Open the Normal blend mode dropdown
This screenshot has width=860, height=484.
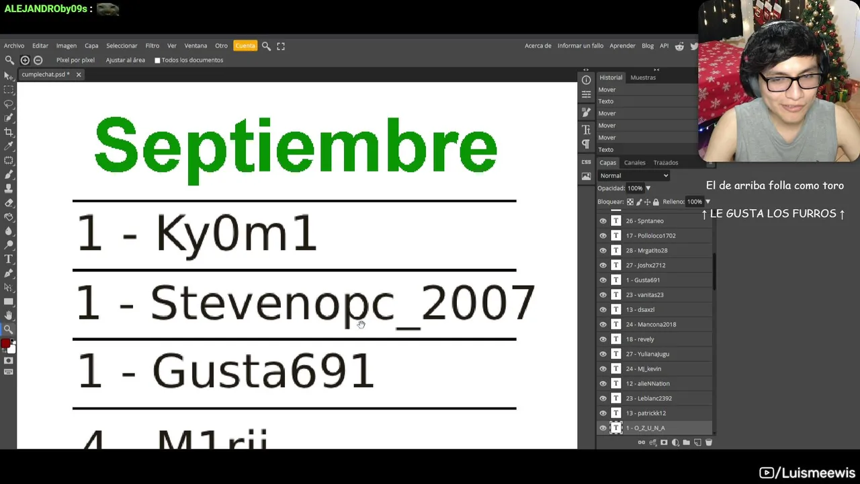(634, 175)
